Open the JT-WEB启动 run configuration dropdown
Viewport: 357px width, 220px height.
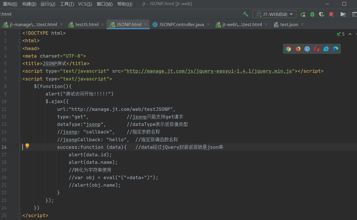click(x=274, y=14)
